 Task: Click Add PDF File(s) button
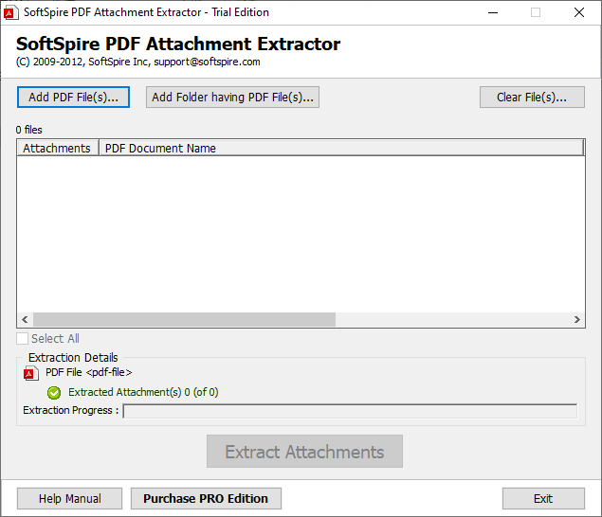[x=73, y=97]
